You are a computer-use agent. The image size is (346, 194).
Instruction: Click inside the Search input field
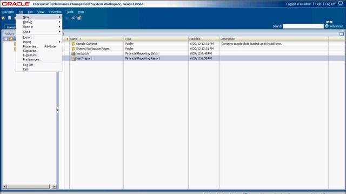point(303,26)
